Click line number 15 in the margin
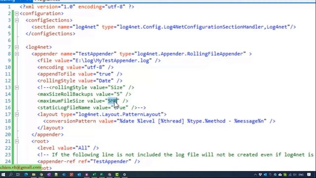Image resolution: width=316 pixels, height=178 pixels. (x=8, y=101)
